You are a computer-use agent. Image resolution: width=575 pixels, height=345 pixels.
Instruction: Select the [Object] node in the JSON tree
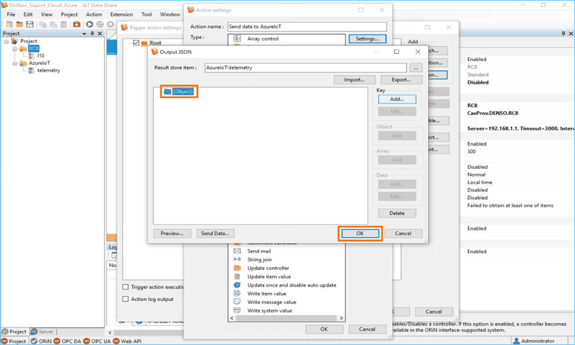(x=183, y=92)
